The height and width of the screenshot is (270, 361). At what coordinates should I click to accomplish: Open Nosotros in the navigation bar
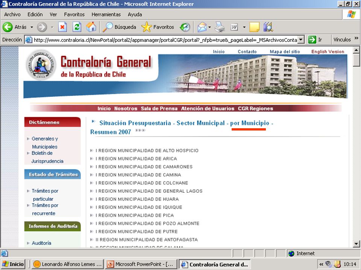(x=126, y=108)
